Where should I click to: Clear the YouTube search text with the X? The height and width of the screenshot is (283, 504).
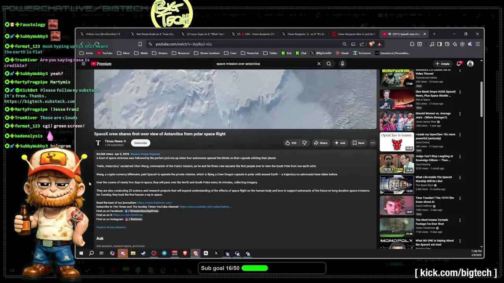319,64
